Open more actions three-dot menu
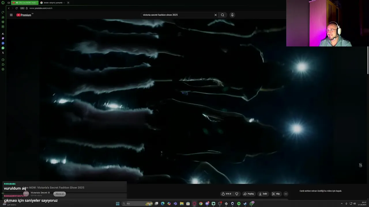Viewport: 369px width, 207px height. coord(286,194)
